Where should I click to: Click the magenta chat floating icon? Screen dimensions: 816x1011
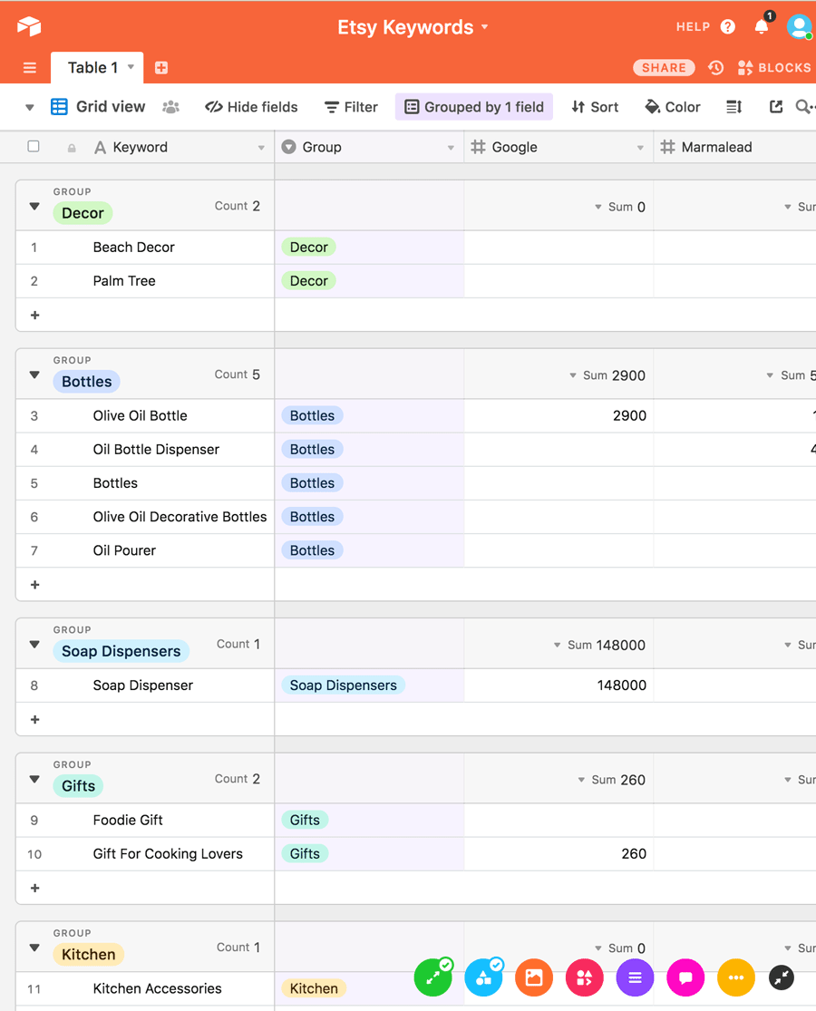pyautogui.click(x=685, y=977)
